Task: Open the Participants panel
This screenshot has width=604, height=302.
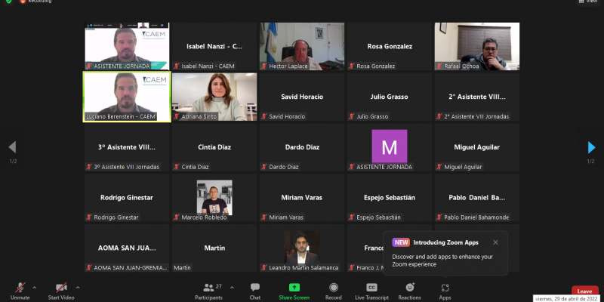Action: point(209,291)
